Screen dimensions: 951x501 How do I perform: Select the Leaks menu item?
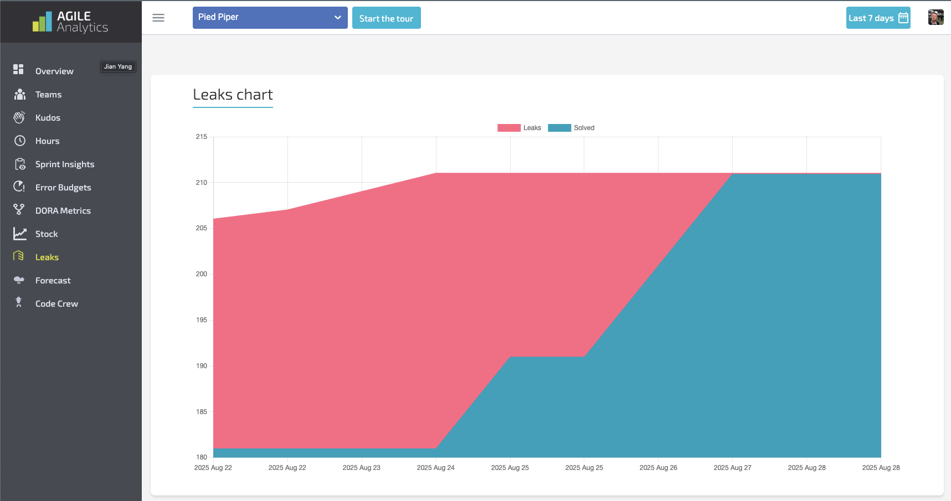[47, 257]
